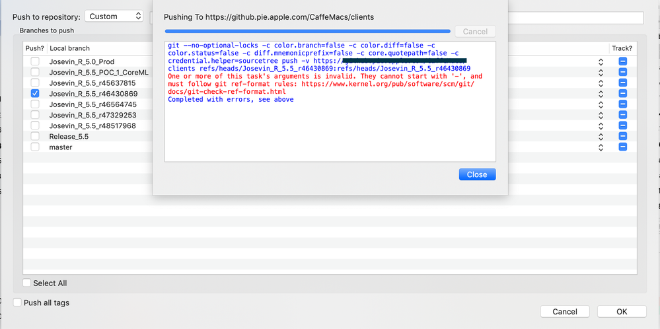660x329 pixels.
Task: Tick push checkbox for Josevin_R_5.5_r47329253
Action: (x=35, y=115)
